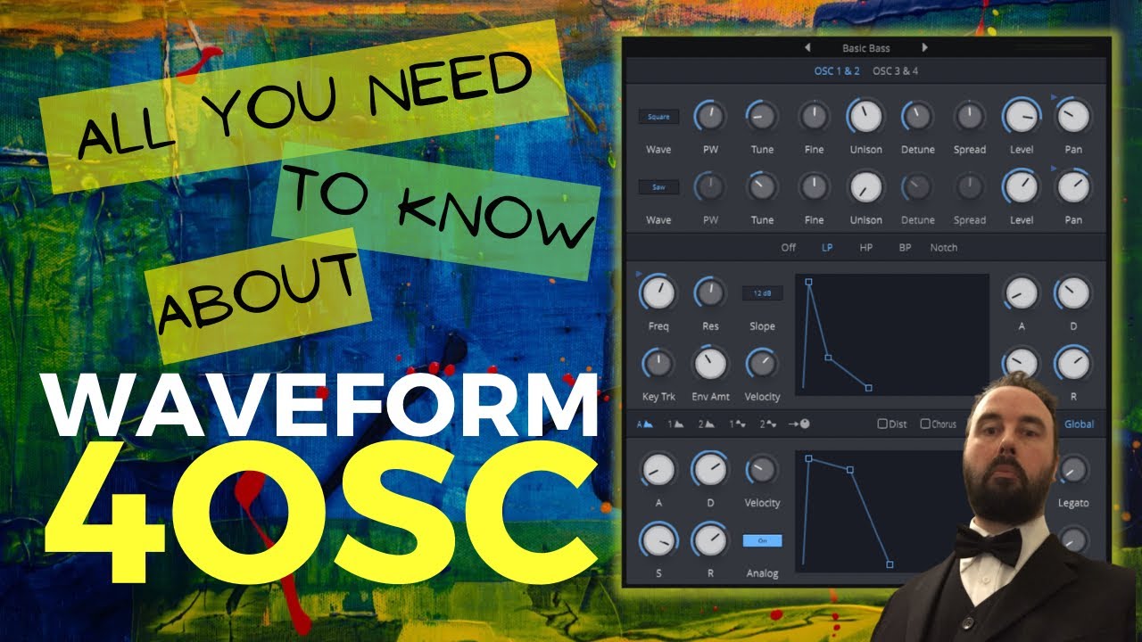
Task: Click modulation triangle above first Pan knob
Action: click(1055, 96)
